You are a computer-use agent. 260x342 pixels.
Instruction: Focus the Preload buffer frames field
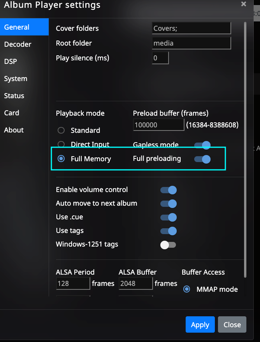click(159, 125)
